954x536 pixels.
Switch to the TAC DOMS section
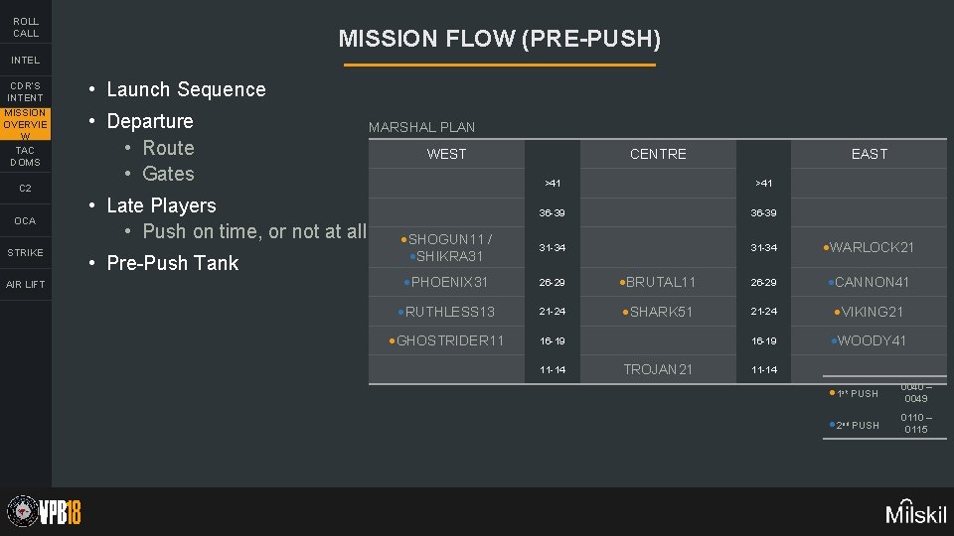[26, 156]
